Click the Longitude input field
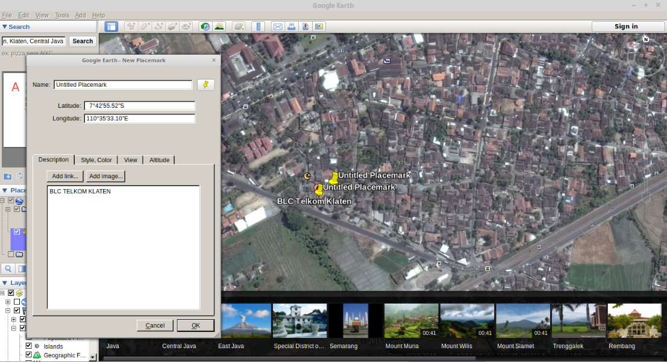This screenshot has height=362, width=667. click(140, 118)
